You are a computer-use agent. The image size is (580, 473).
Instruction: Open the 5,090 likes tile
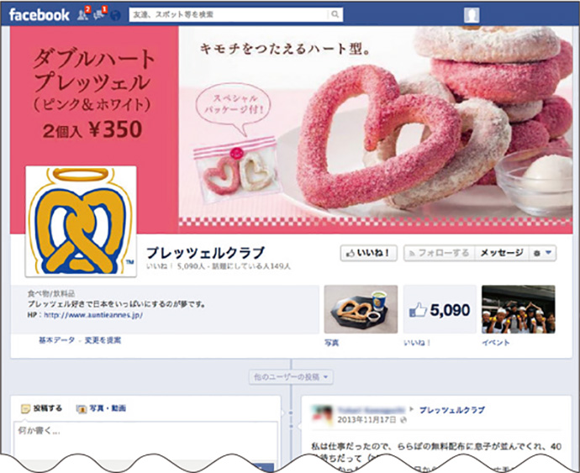440,309
